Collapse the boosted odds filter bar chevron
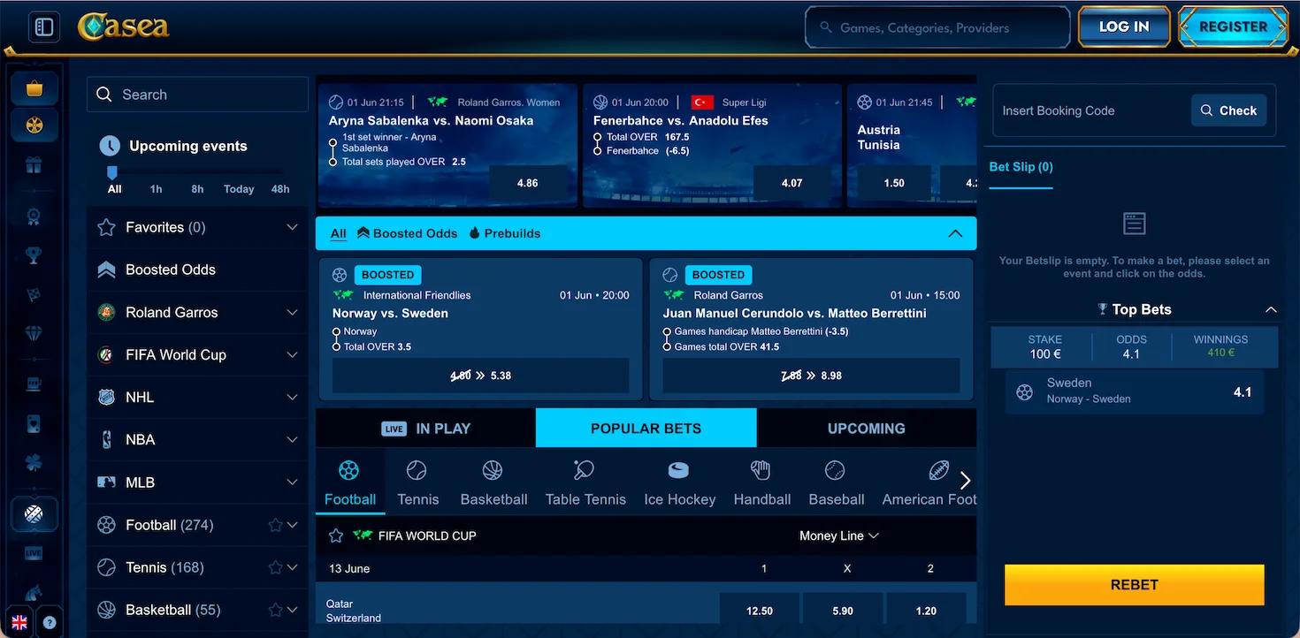The image size is (1300, 638). pos(955,233)
